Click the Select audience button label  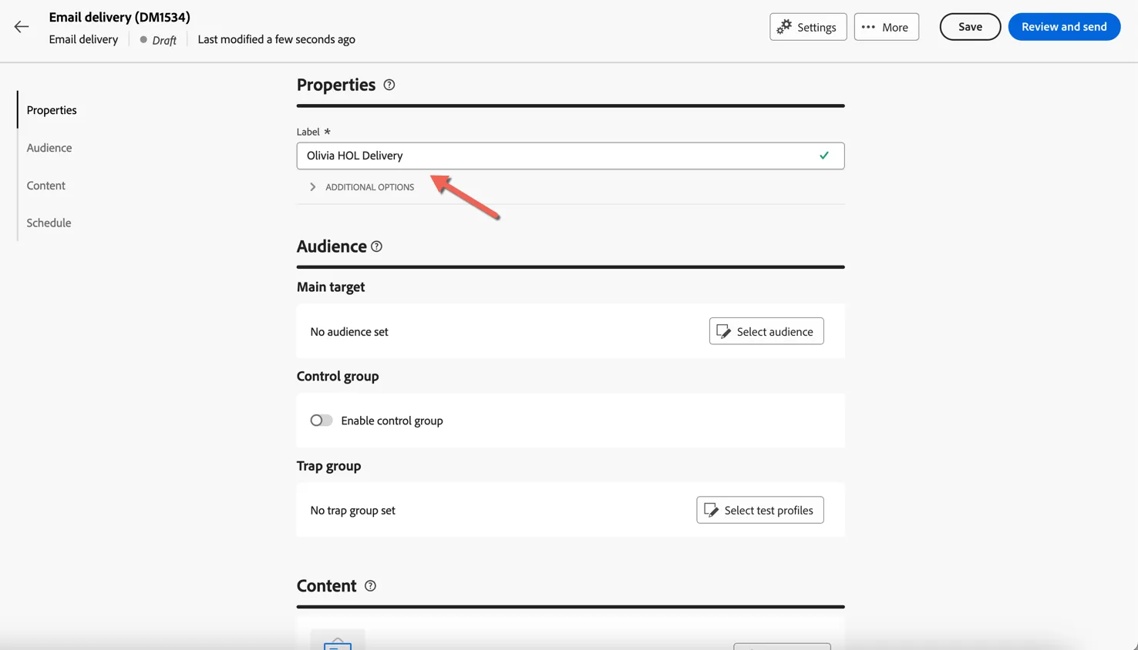775,332
